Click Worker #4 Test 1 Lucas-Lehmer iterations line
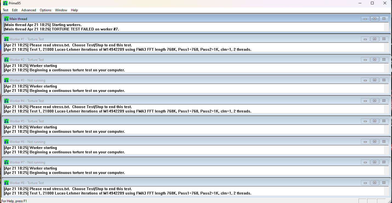The height and width of the screenshot is (203, 392). coord(128,111)
